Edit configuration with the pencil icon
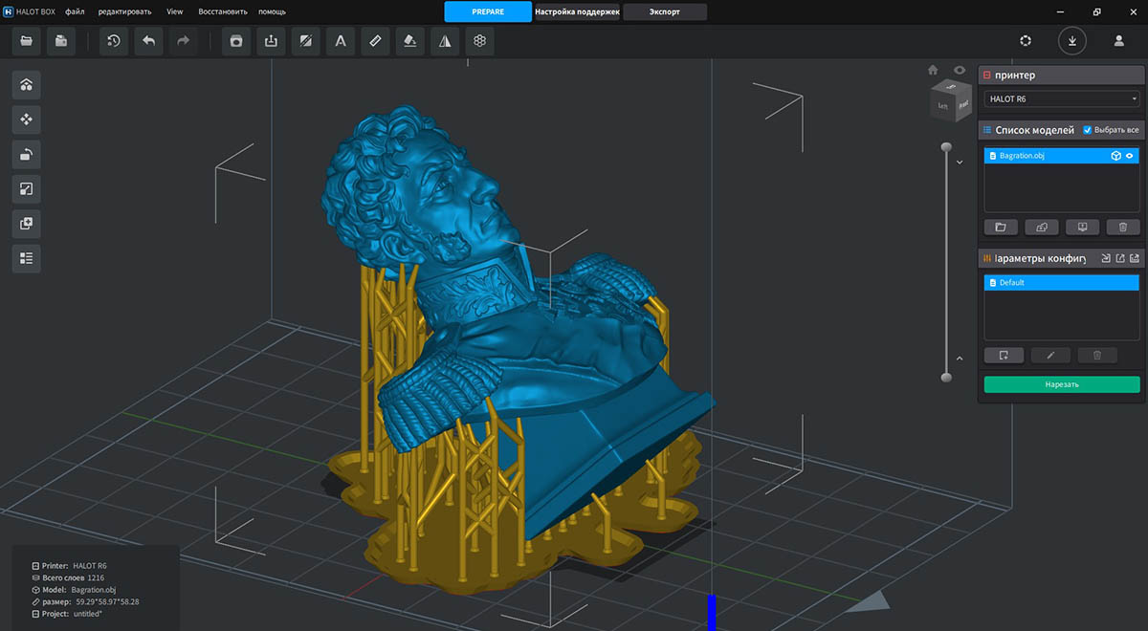The height and width of the screenshot is (631, 1148). [1050, 356]
